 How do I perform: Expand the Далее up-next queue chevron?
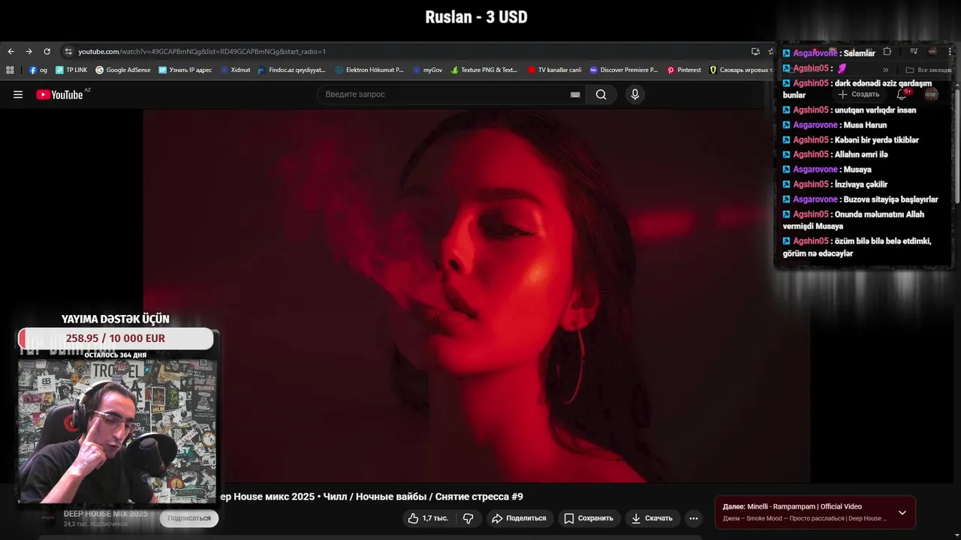pos(902,513)
